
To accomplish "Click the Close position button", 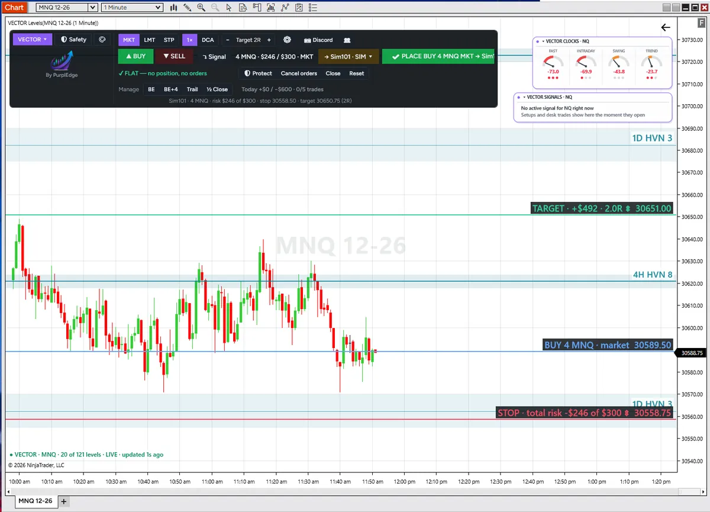I will pyautogui.click(x=333, y=73).
